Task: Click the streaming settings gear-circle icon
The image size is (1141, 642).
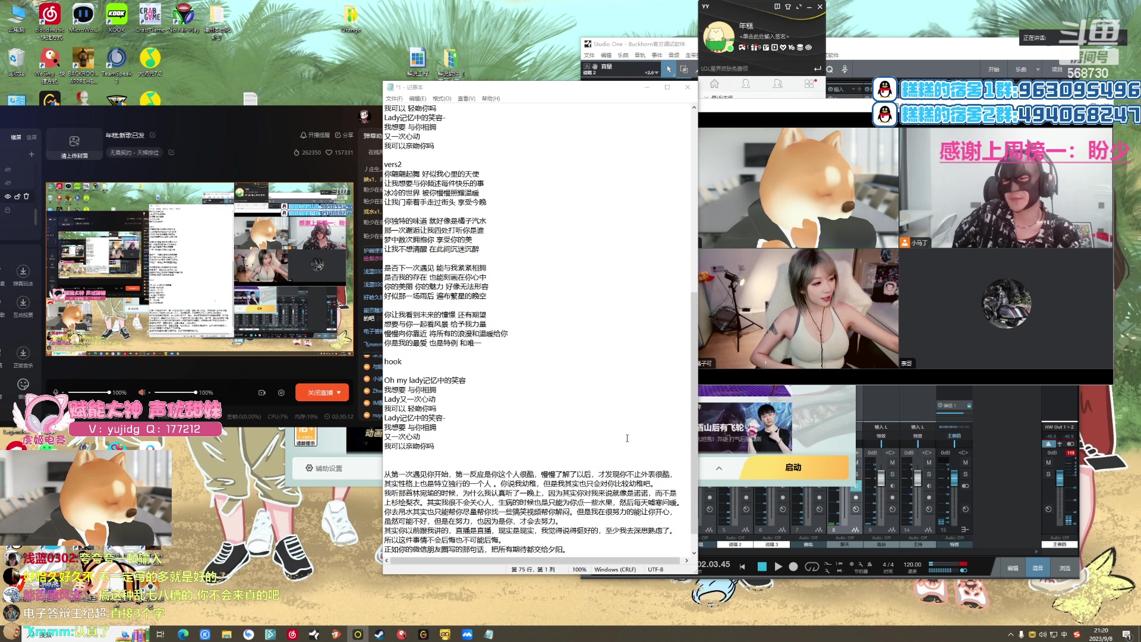Action: (x=281, y=393)
